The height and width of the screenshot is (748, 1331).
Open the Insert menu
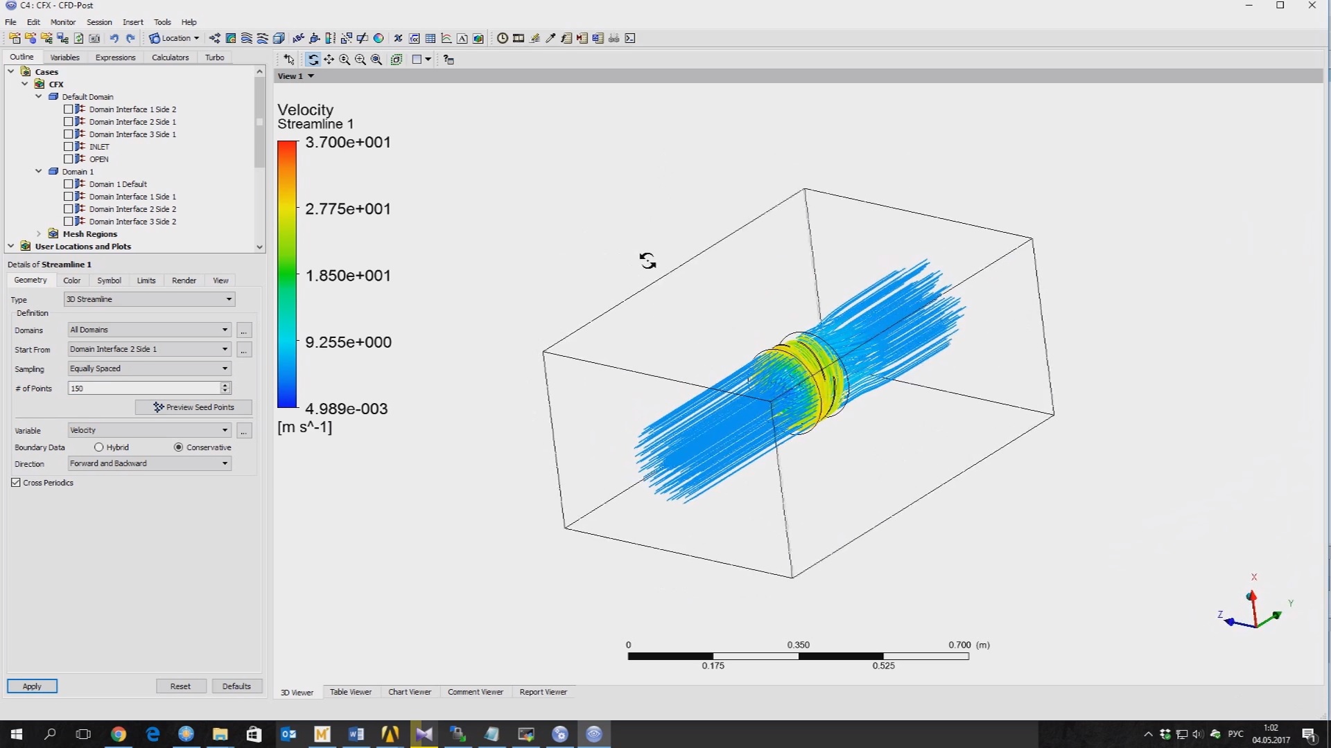pos(133,22)
